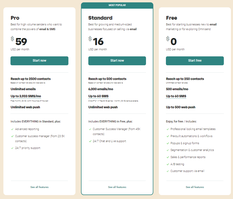Expand the 'Up to 60 SMS' detail in Free
233x199 pixels.
176,96
